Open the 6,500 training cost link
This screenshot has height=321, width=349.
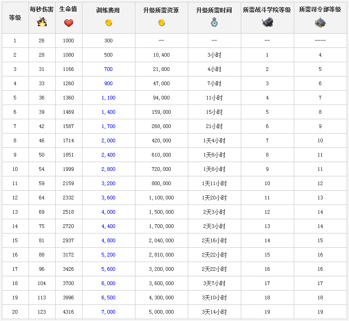108,298
